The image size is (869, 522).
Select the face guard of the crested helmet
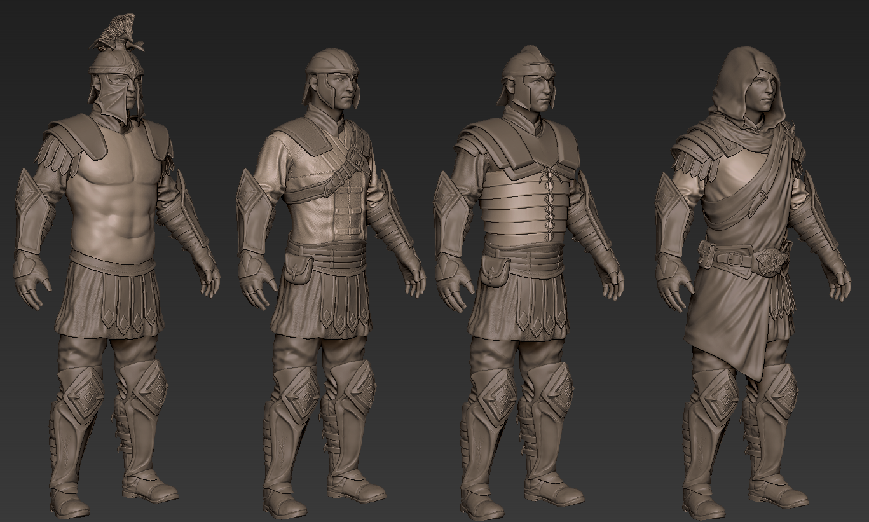pos(118,95)
